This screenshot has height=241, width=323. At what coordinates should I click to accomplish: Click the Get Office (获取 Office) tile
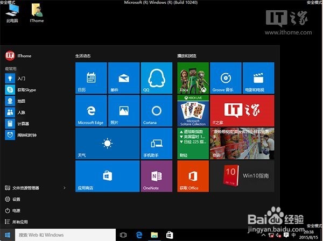[x=193, y=176]
